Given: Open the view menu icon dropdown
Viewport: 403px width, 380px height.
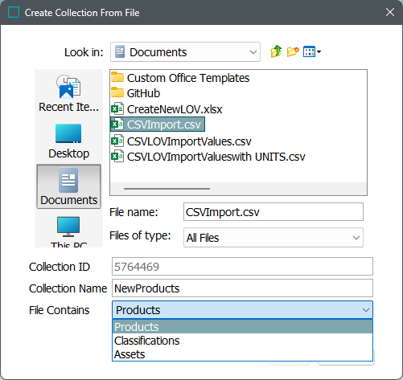Looking at the screenshot, I should click(x=312, y=51).
